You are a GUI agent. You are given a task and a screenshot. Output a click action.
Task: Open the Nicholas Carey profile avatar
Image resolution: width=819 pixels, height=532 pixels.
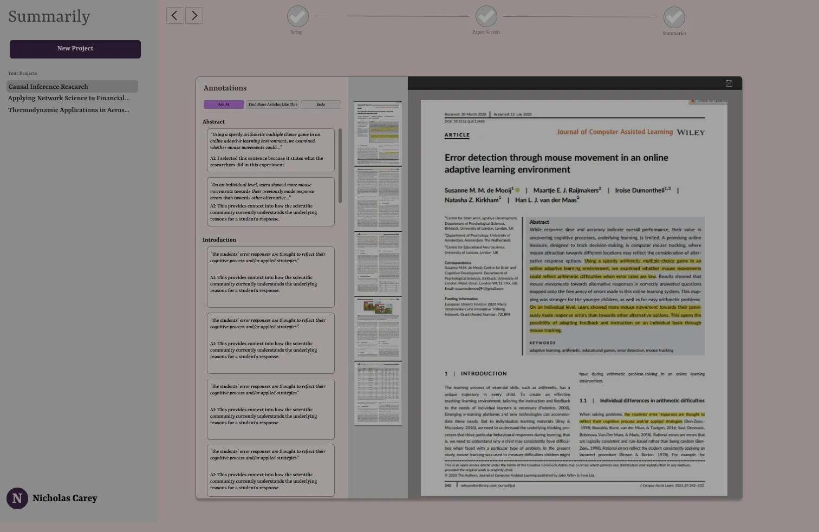[17, 498]
